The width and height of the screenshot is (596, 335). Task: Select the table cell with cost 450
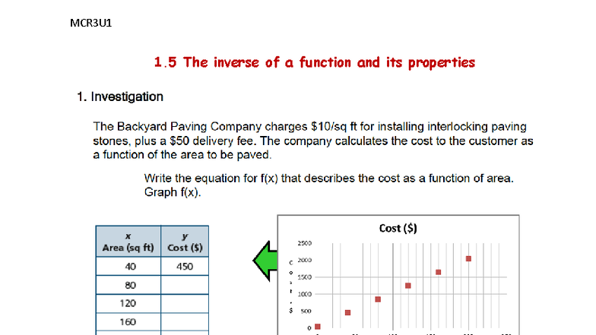click(x=185, y=266)
